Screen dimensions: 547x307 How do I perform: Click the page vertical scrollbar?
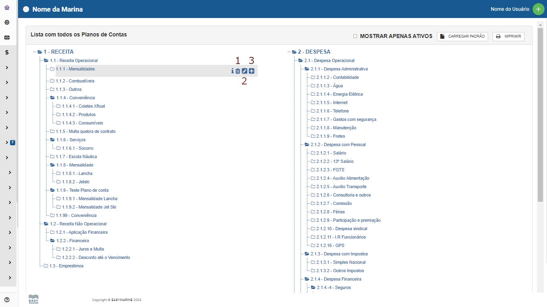pos(540,120)
